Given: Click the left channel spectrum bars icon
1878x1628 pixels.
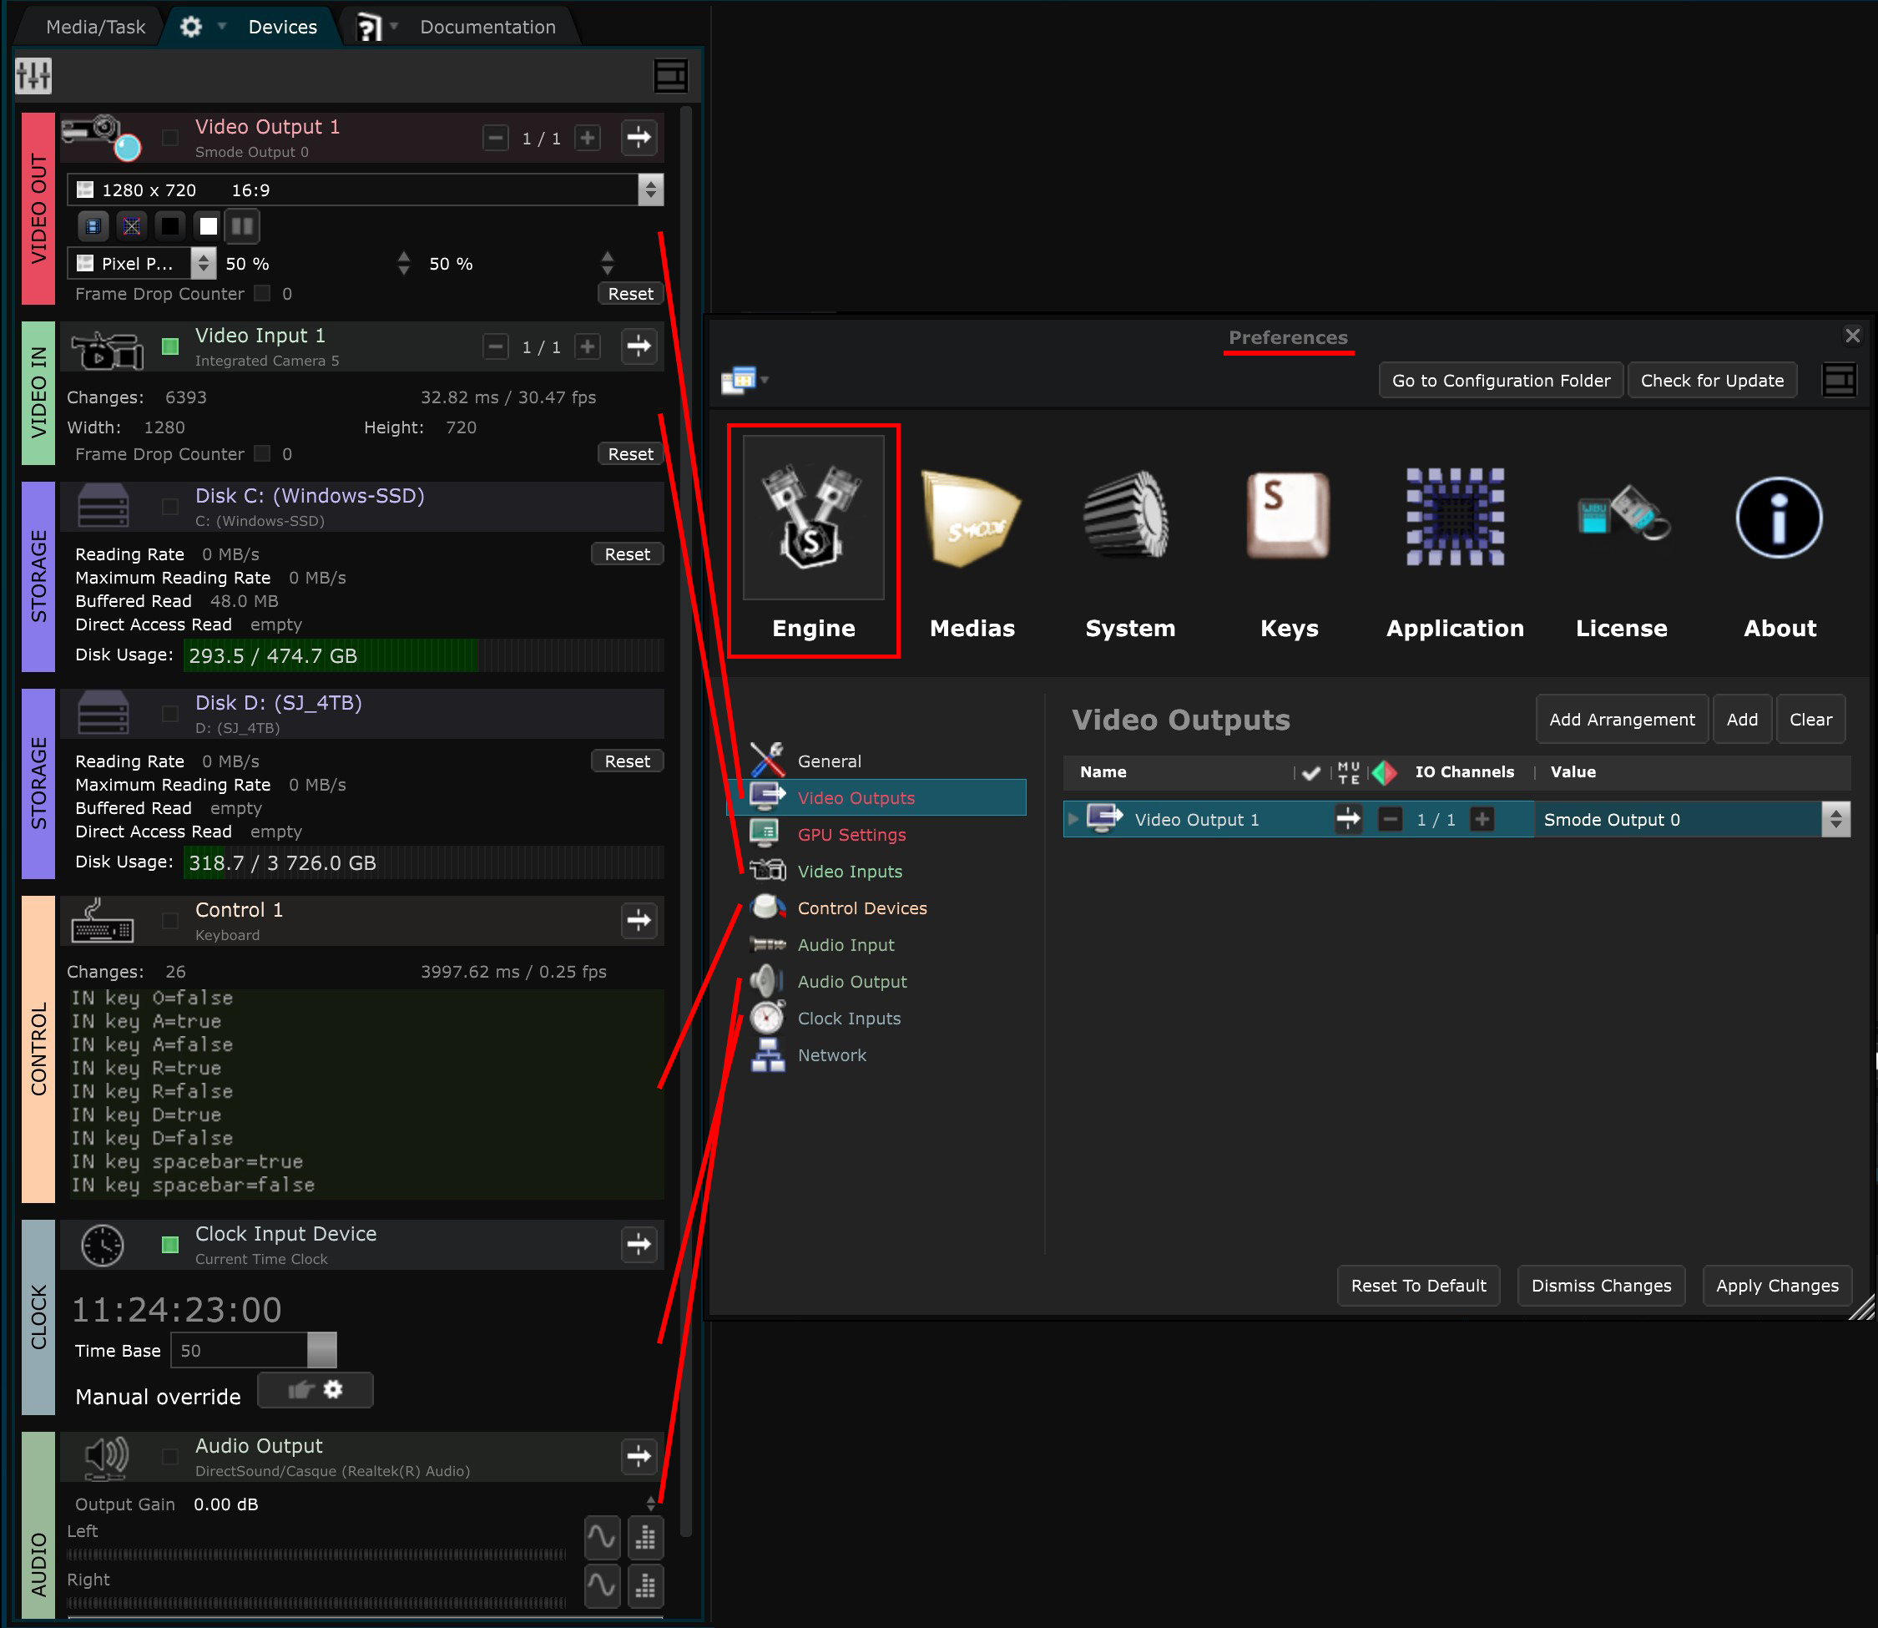Looking at the screenshot, I should pos(646,1537).
